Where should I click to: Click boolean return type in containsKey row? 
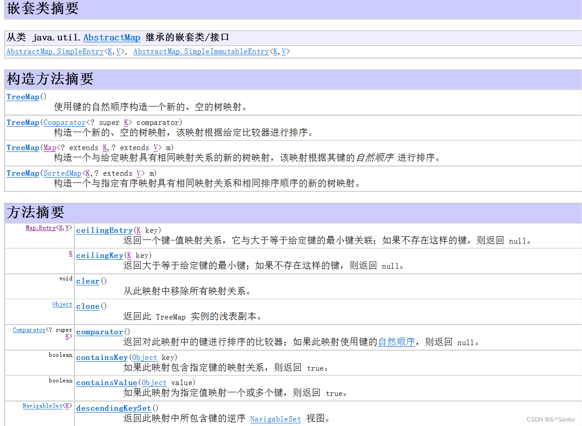click(61, 355)
